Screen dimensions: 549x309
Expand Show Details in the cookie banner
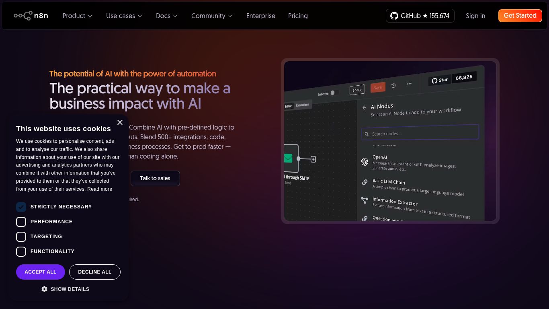point(65,289)
